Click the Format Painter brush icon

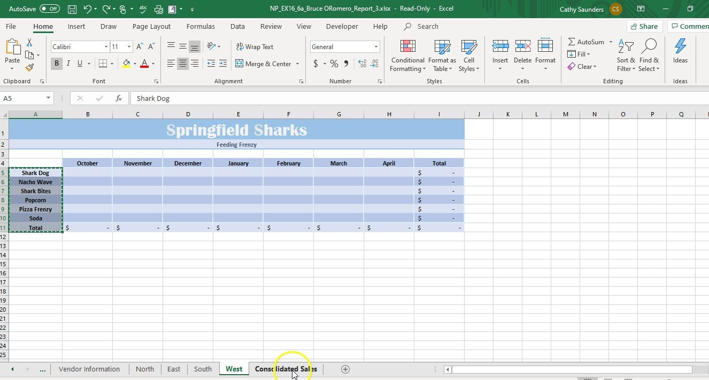click(29, 68)
